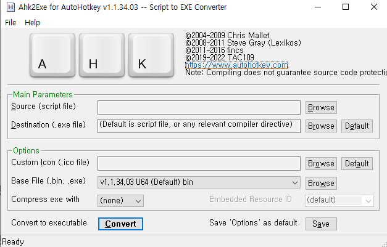
Task: Click the Convert button
Action: coord(120,224)
